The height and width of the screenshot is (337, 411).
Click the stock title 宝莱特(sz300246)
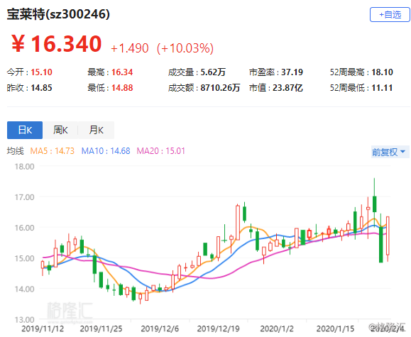click(x=58, y=14)
